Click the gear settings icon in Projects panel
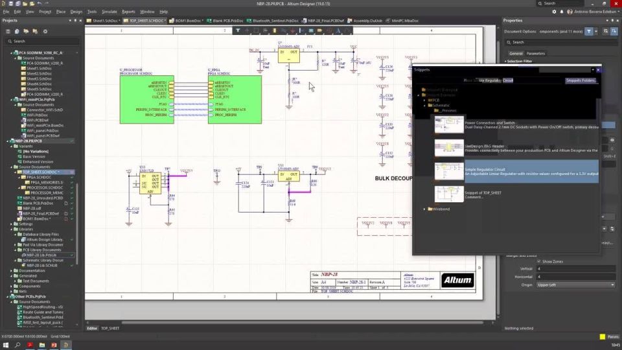 (45, 31)
